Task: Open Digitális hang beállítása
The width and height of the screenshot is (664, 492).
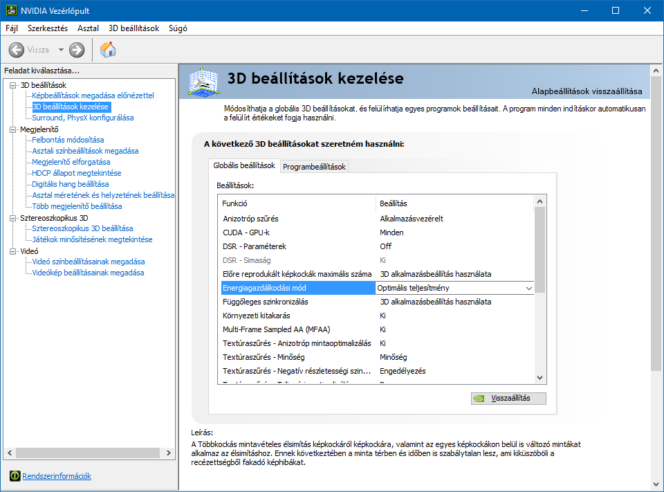Action: tap(71, 184)
